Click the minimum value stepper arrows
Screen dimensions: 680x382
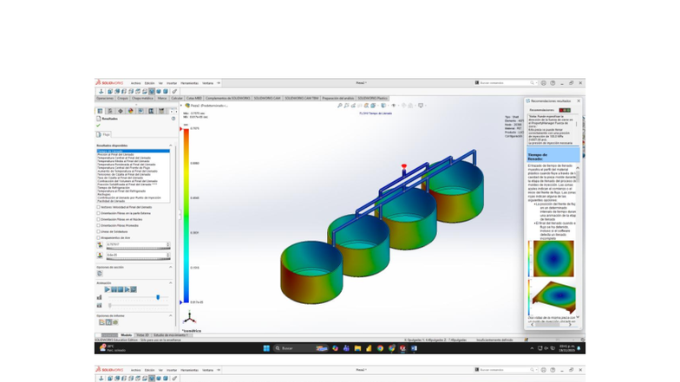tap(168, 255)
